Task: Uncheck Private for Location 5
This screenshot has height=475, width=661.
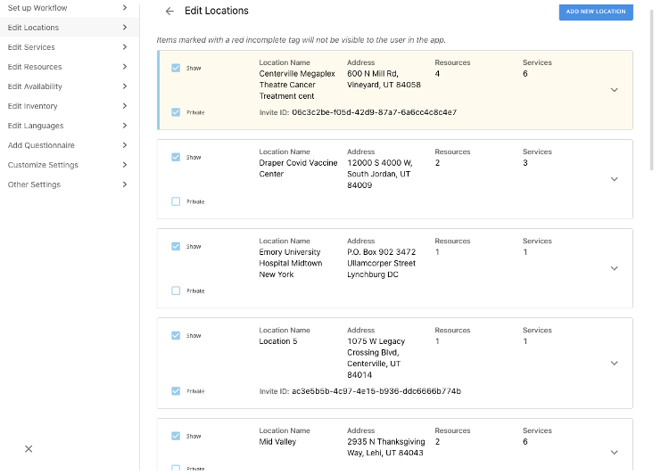Action: [x=176, y=391]
